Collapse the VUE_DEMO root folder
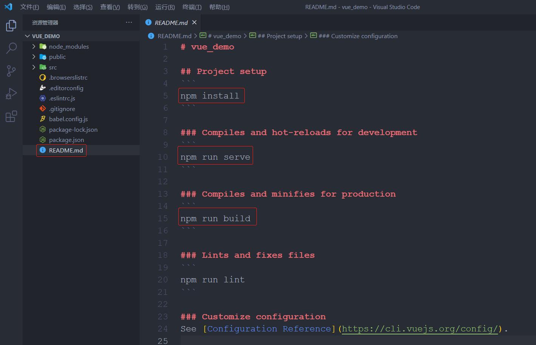This screenshot has width=536, height=345. (27, 36)
